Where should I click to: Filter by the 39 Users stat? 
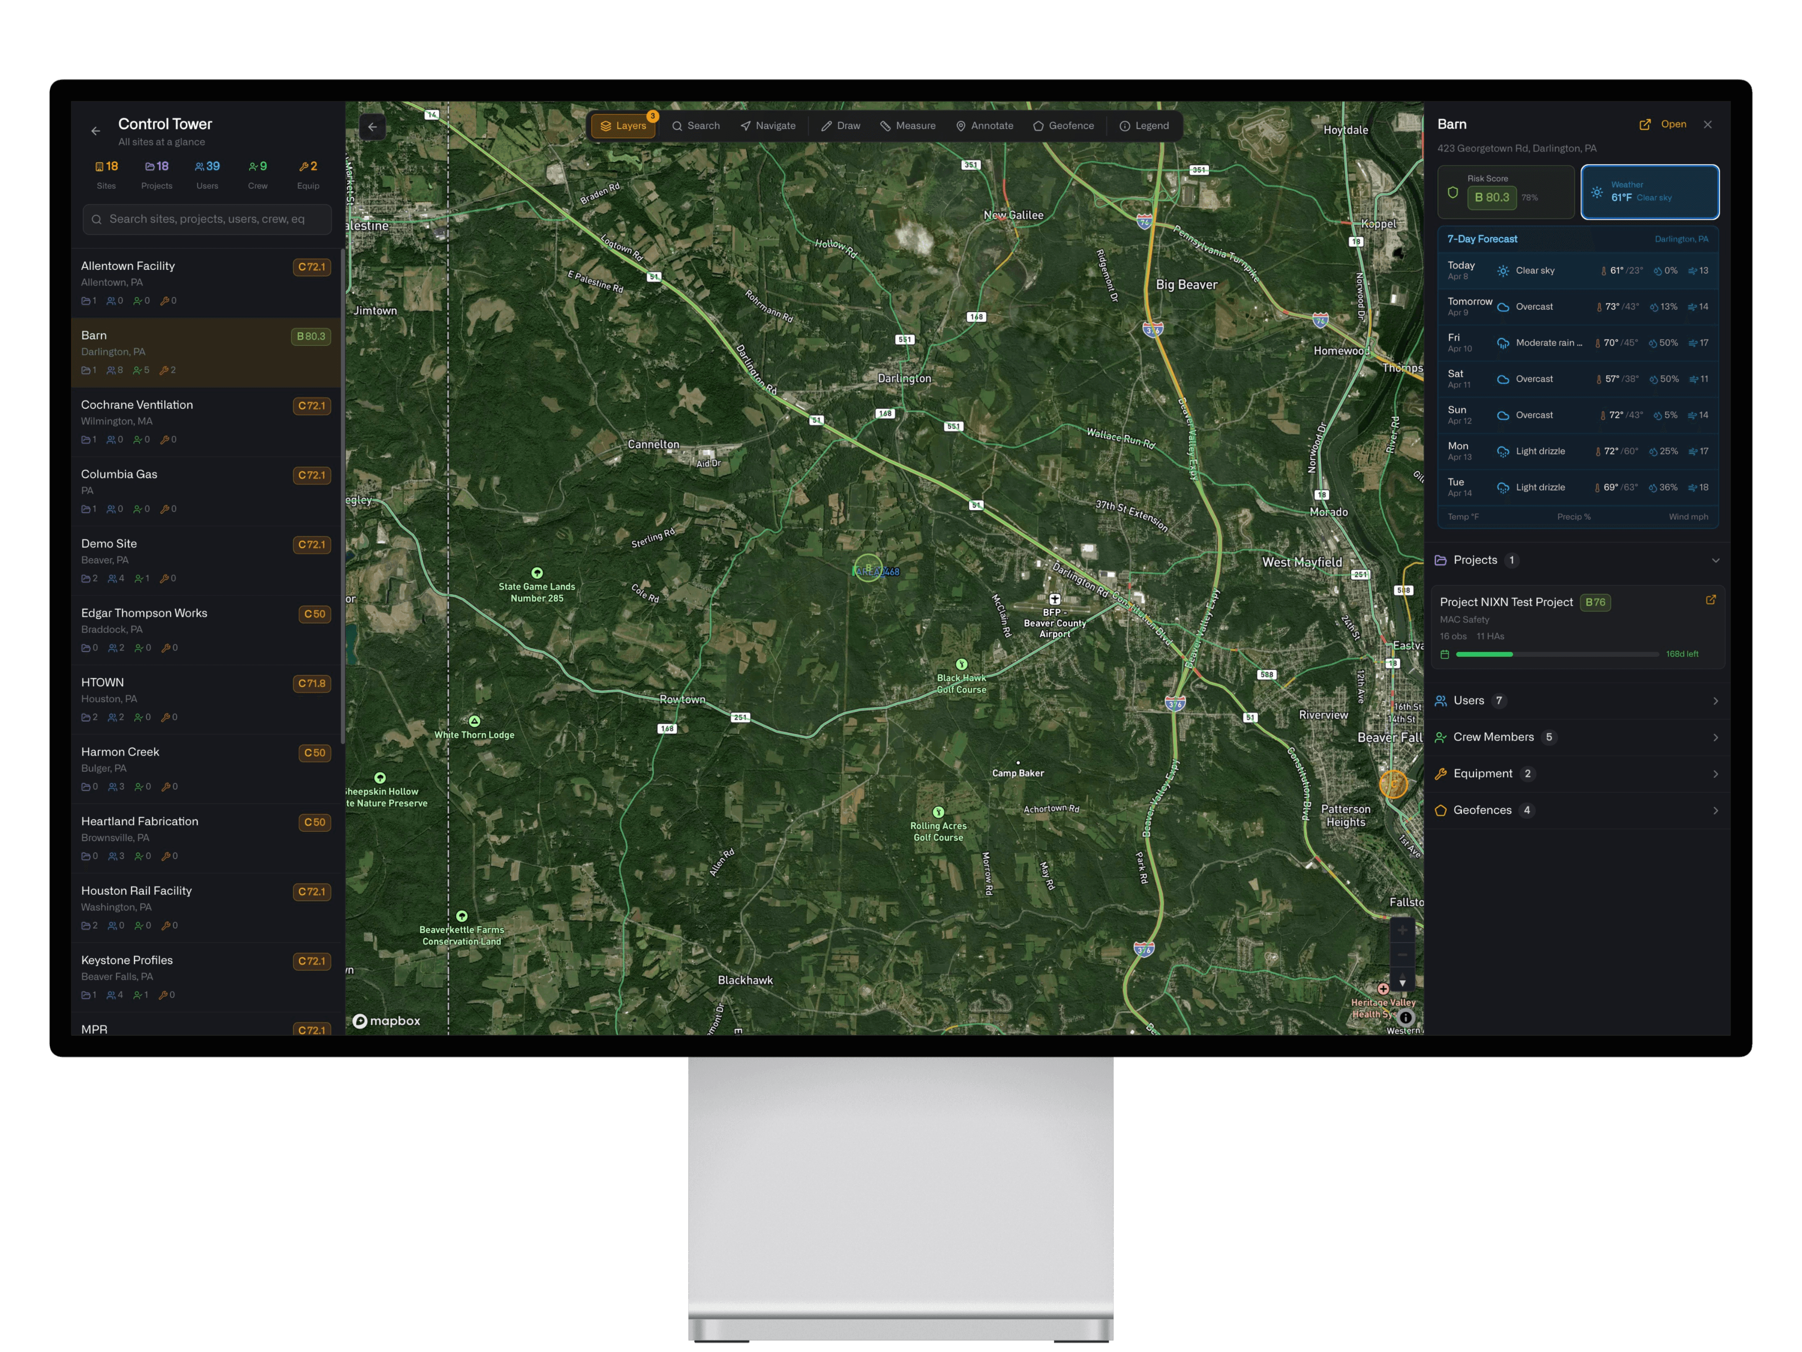[207, 175]
